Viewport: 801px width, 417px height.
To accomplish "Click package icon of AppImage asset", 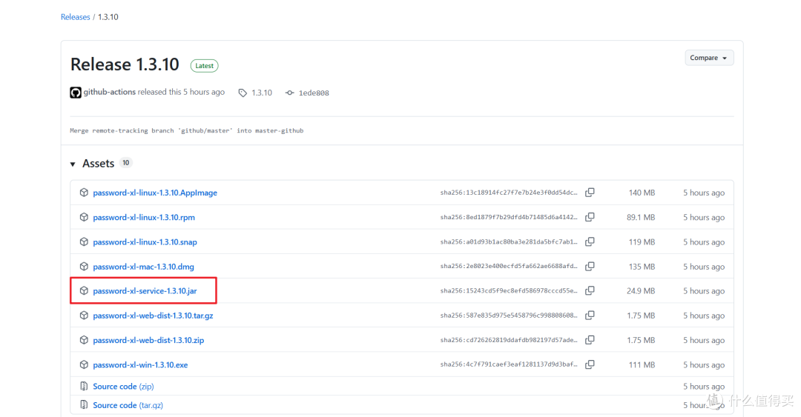I will pyautogui.click(x=84, y=193).
